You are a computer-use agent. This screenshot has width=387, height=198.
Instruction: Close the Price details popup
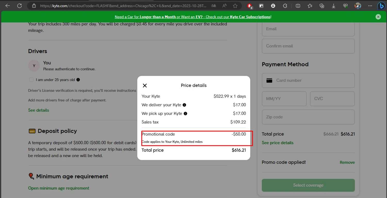(x=145, y=86)
